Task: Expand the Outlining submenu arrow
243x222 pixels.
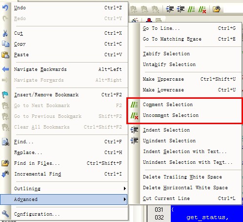Action: (124, 189)
